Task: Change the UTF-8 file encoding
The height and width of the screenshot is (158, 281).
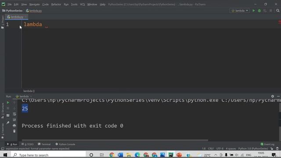Action: [x=220, y=149]
